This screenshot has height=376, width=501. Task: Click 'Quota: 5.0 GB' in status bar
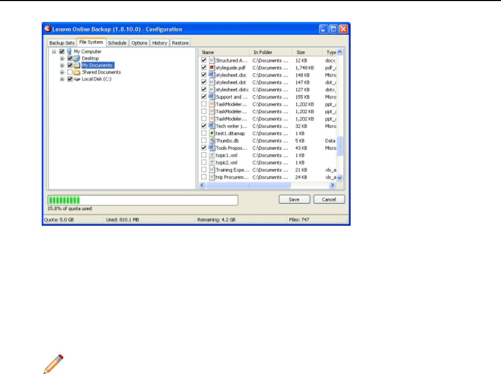point(59,220)
